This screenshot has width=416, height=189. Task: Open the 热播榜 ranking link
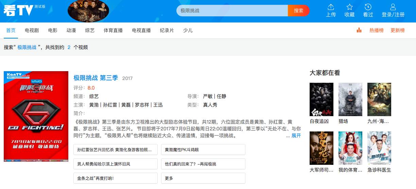(377, 30)
